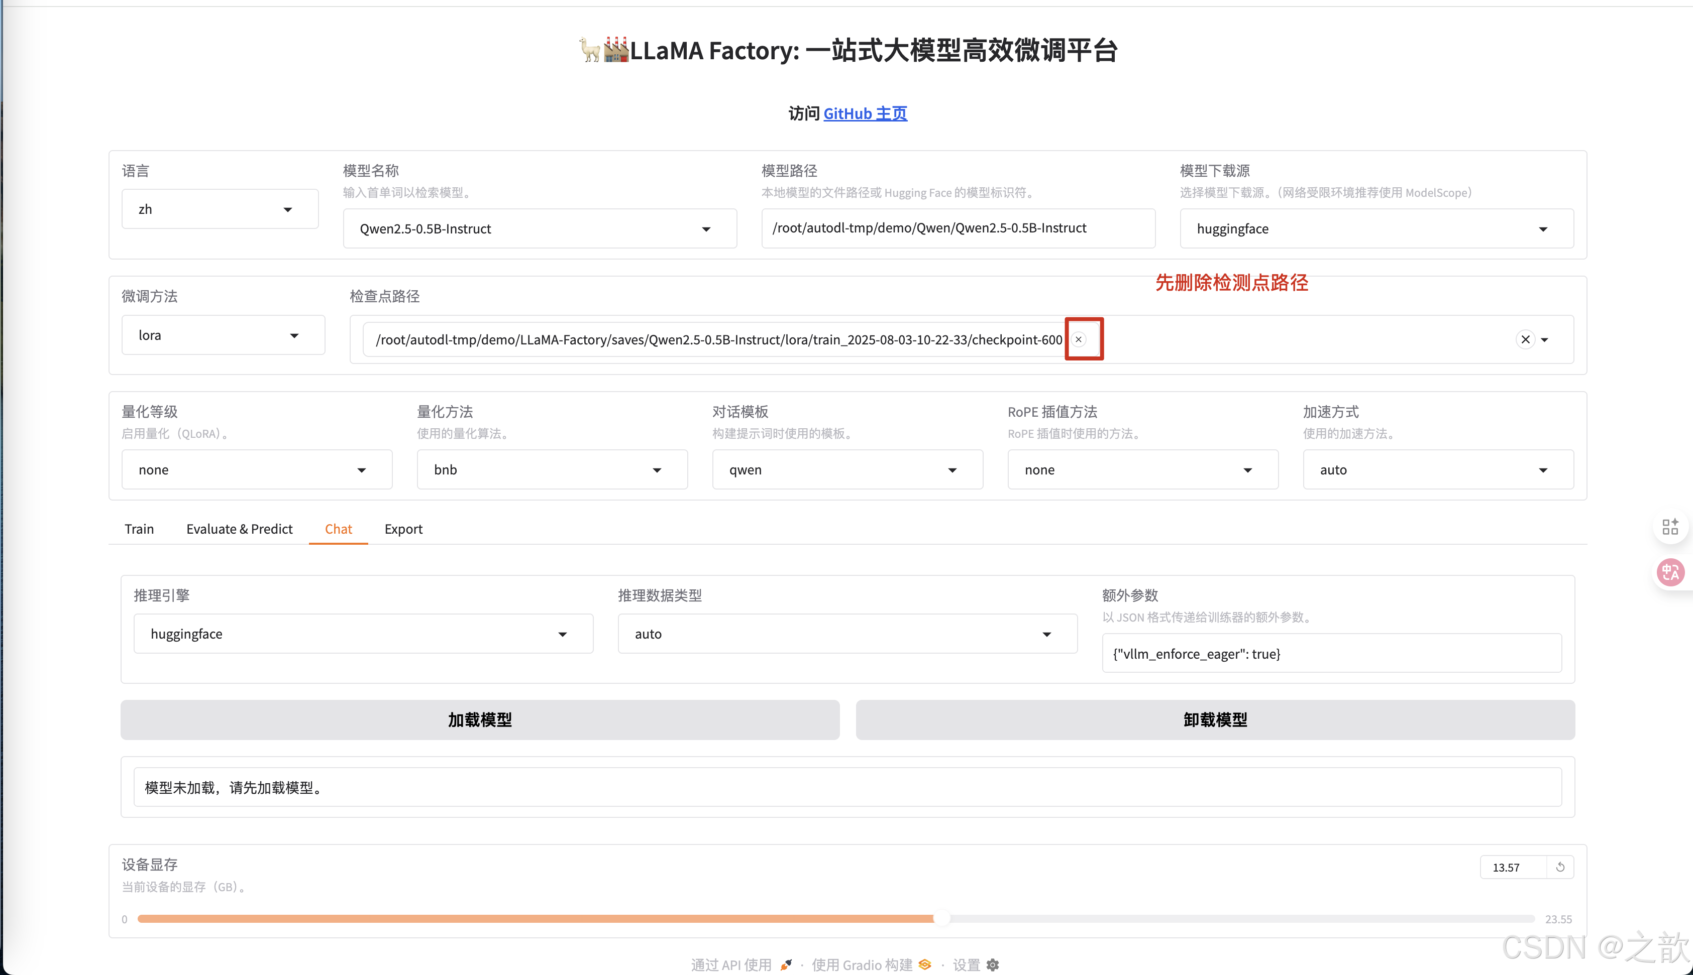
Task: Click the 卸载模型 unload model button
Action: 1215,720
